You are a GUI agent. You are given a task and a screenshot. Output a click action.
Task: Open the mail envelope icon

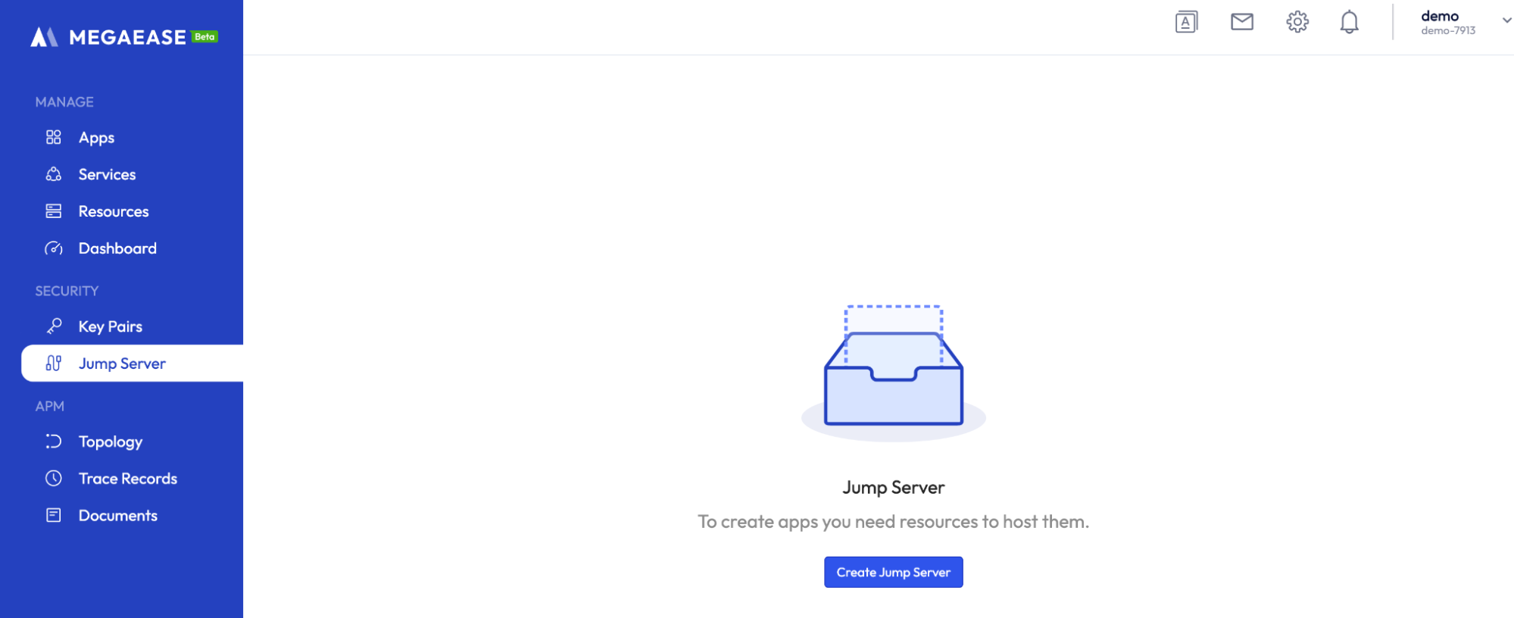[1241, 22]
